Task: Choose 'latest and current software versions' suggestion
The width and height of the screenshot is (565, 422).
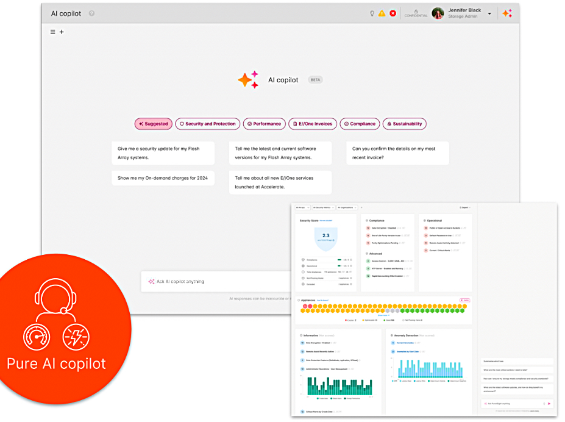Action: [x=280, y=153]
